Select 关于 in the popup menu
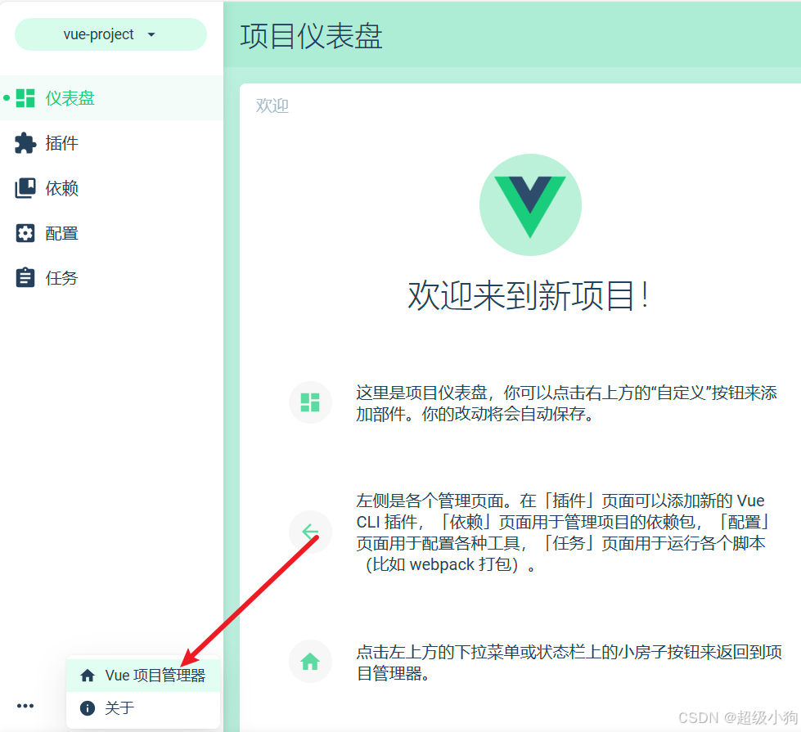The height and width of the screenshot is (732, 801). coord(143,708)
